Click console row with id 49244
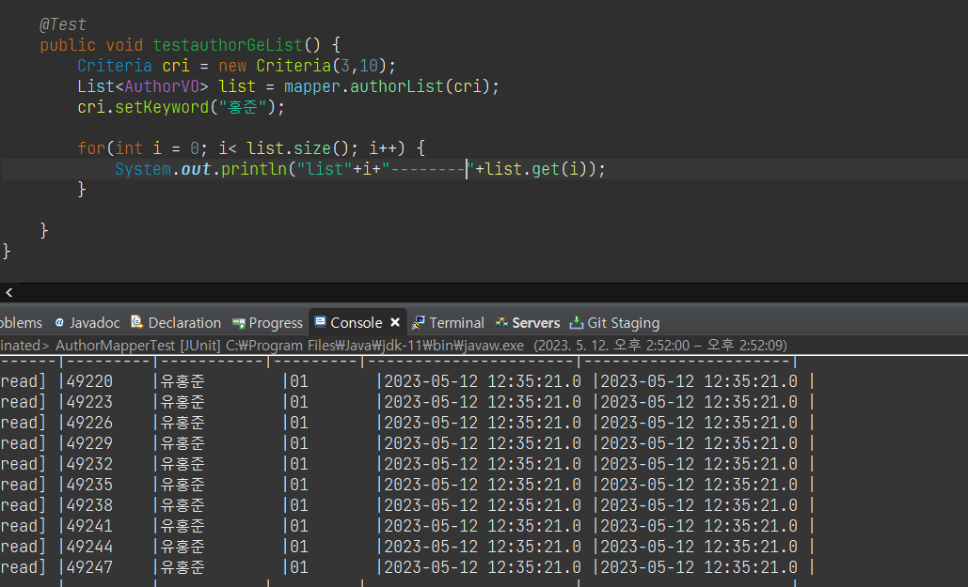968x587 pixels. pos(406,547)
